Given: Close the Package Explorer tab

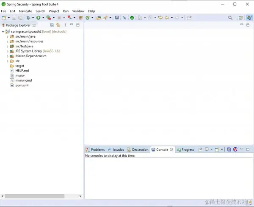Looking at the screenshot, I should [x=34, y=25].
